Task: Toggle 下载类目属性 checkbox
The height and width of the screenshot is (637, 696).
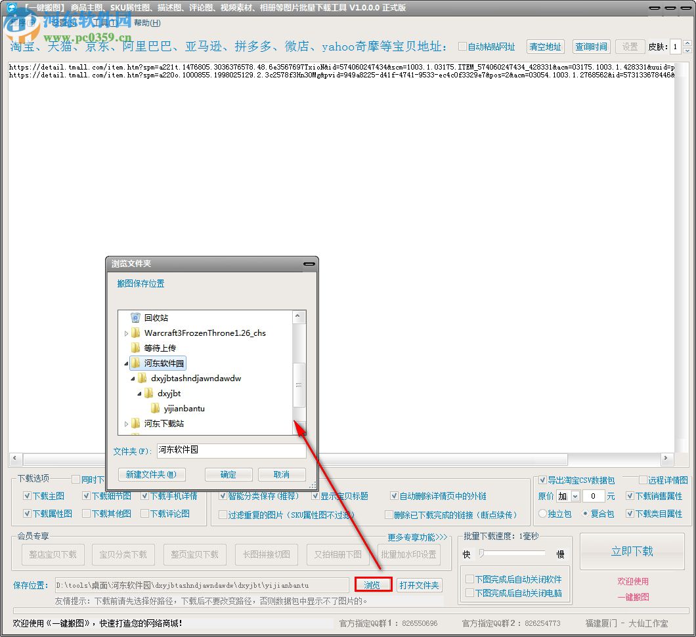Action: 630,514
